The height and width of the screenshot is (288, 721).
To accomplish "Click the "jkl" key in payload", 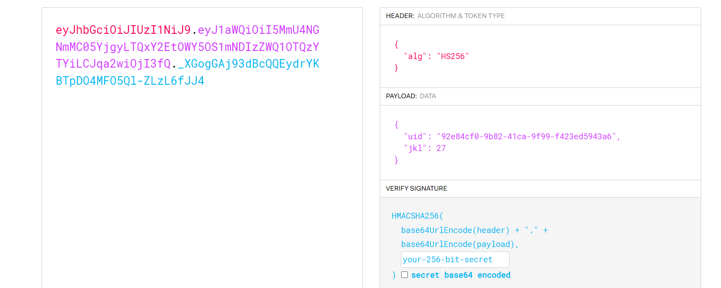I will coord(415,148).
